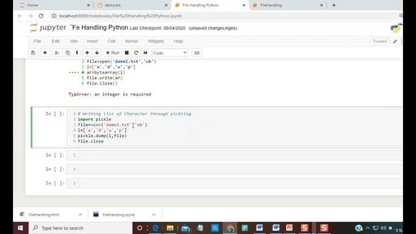Click the save and checkpoint icon
Image resolution: width=416 pixels, height=234 pixels.
[33, 53]
